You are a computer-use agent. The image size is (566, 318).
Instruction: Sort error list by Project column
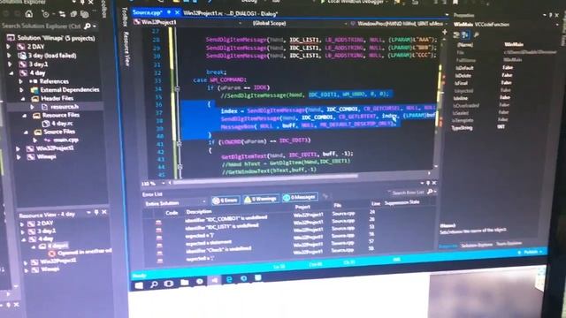click(x=302, y=207)
